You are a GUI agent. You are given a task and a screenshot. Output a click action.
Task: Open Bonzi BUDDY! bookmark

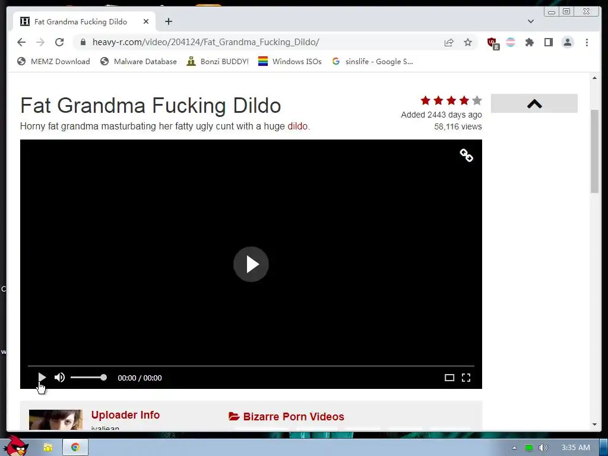[x=217, y=61]
